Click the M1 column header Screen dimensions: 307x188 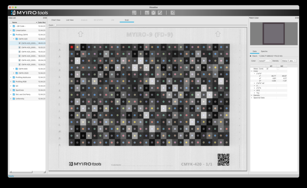[x=271, y=66]
